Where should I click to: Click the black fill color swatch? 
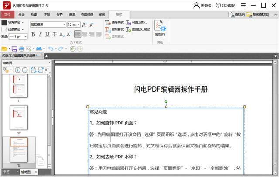point(4,22)
